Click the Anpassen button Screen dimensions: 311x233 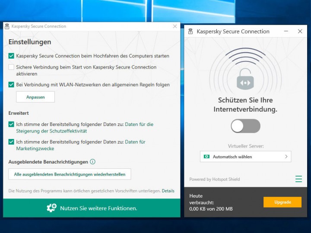(x=35, y=97)
